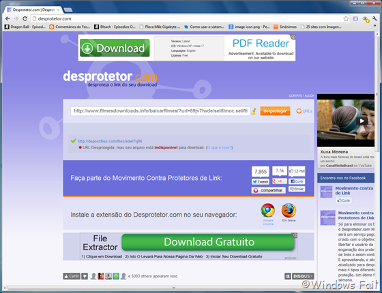Open the Chrome wrench menu
The width and height of the screenshot is (382, 293).
point(374,19)
